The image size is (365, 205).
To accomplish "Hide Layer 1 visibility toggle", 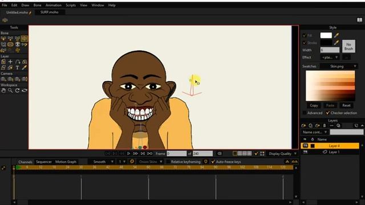I will click(x=306, y=152).
